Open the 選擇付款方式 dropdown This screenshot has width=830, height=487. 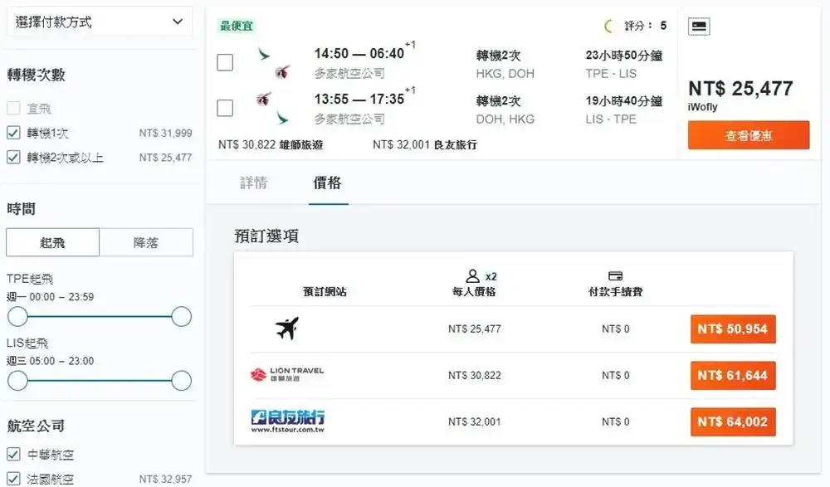pyautogui.click(x=99, y=22)
